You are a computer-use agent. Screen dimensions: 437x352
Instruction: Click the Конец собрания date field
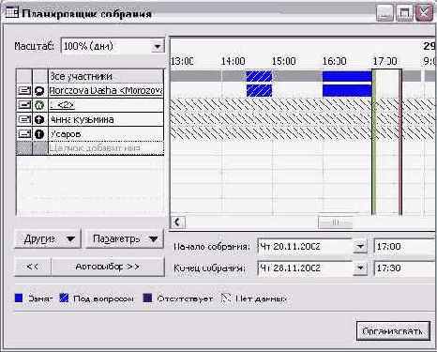305,268
